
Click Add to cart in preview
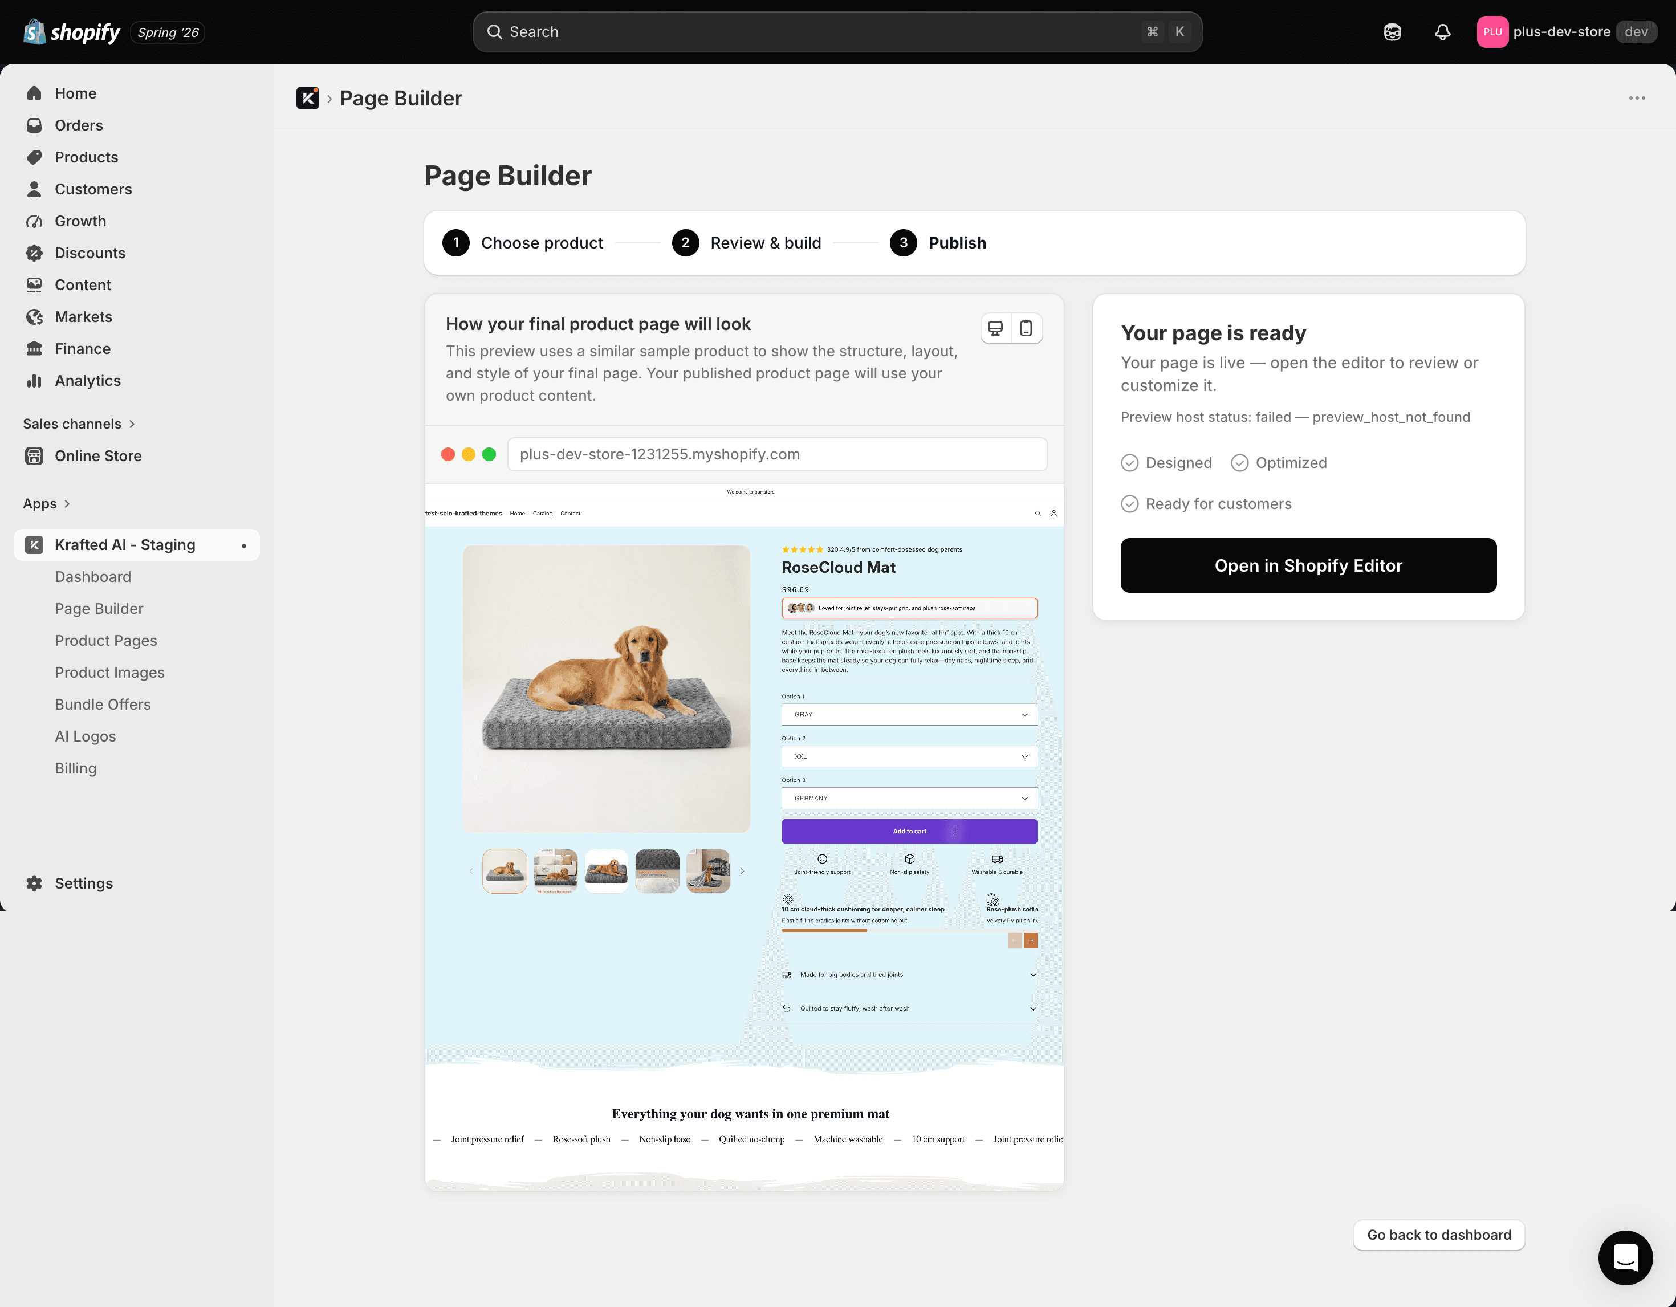coord(909,831)
